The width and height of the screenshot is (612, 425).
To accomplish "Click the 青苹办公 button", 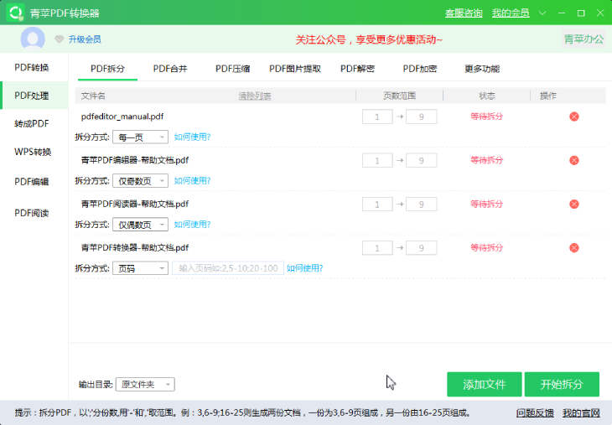I will click(x=583, y=39).
